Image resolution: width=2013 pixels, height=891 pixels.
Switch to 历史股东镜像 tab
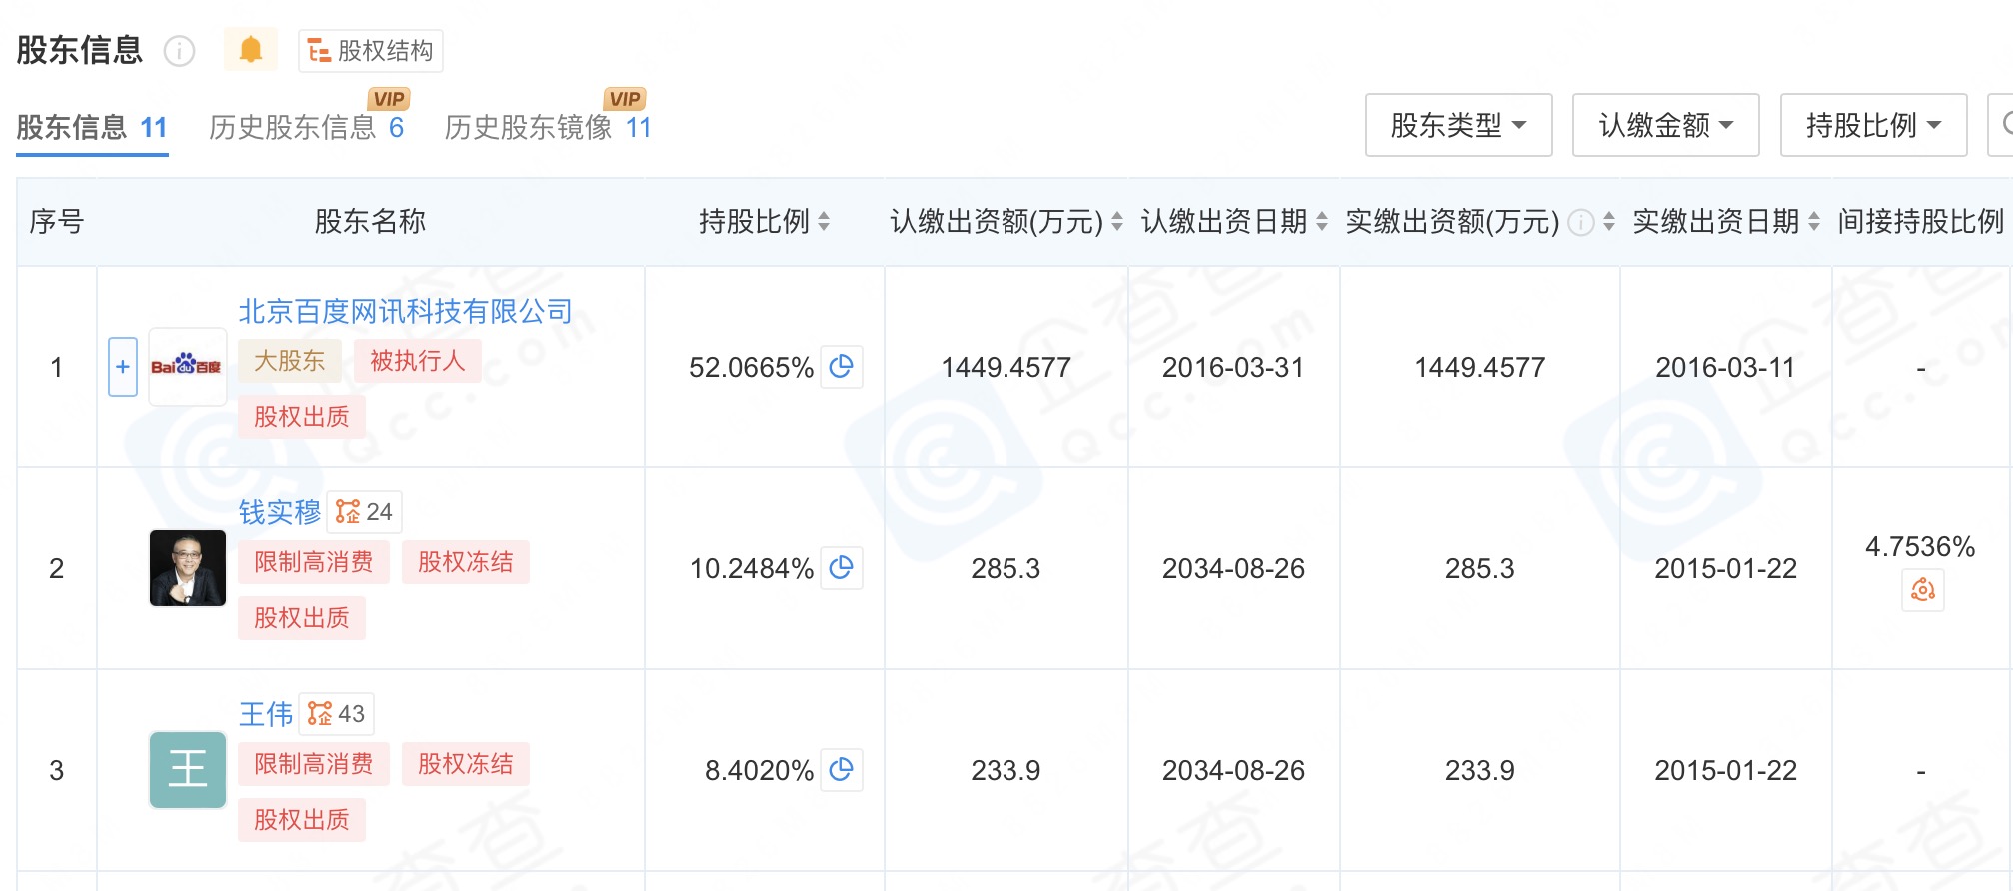(548, 128)
